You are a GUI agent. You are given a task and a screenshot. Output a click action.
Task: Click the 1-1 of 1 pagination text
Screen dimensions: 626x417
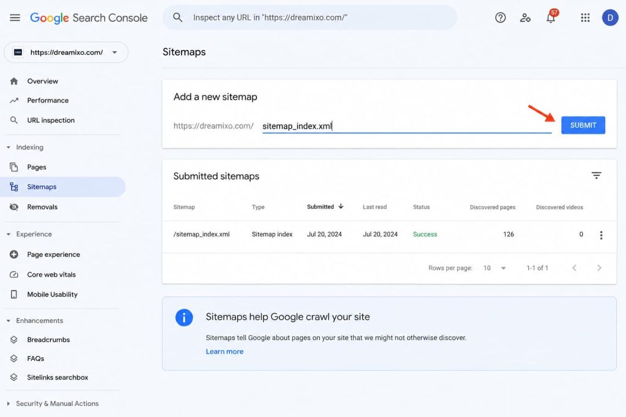click(537, 268)
